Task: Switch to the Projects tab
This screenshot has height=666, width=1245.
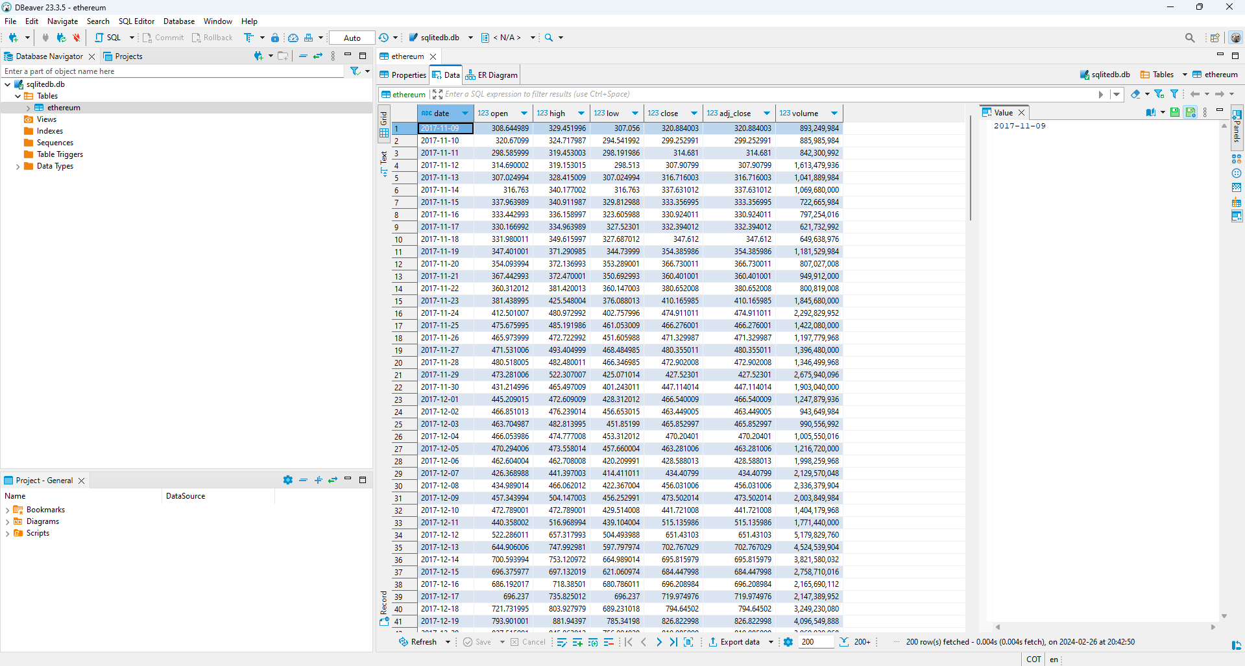Action: [123, 56]
